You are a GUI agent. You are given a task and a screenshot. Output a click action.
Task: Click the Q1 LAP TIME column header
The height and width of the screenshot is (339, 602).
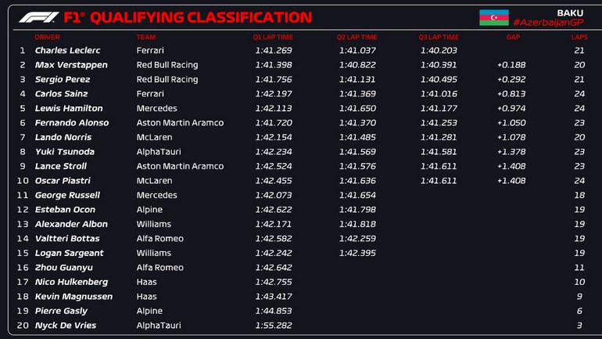[272, 37]
